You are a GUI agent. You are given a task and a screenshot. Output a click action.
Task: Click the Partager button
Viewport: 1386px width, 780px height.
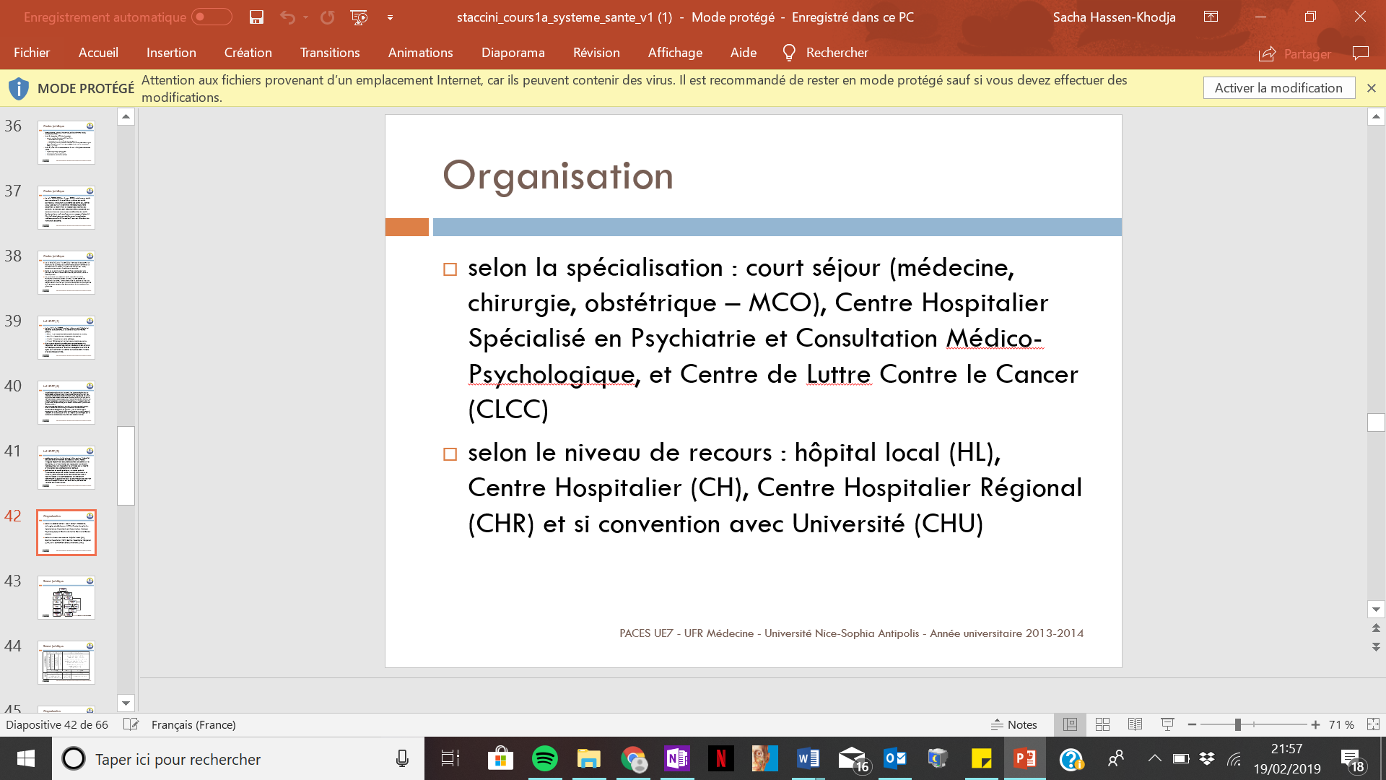pos(1295,54)
